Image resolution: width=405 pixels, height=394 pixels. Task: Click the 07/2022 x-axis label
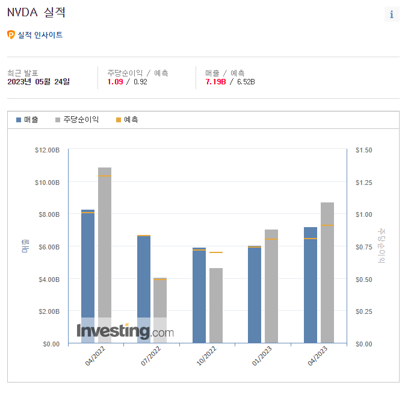click(x=150, y=356)
